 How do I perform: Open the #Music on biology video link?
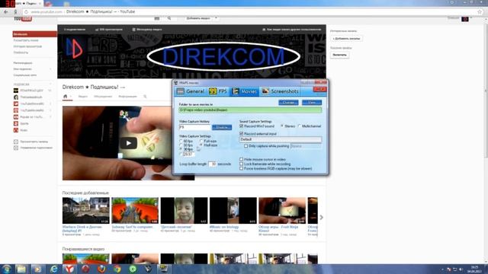pos(224,227)
